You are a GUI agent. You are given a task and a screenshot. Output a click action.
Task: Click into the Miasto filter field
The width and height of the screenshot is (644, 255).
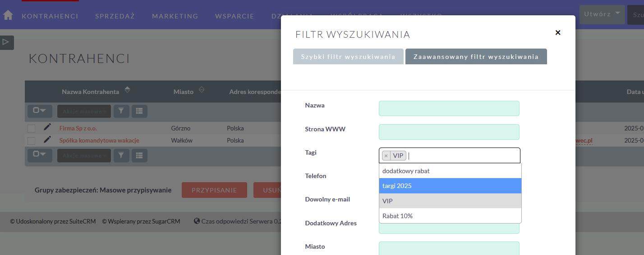coord(449,248)
